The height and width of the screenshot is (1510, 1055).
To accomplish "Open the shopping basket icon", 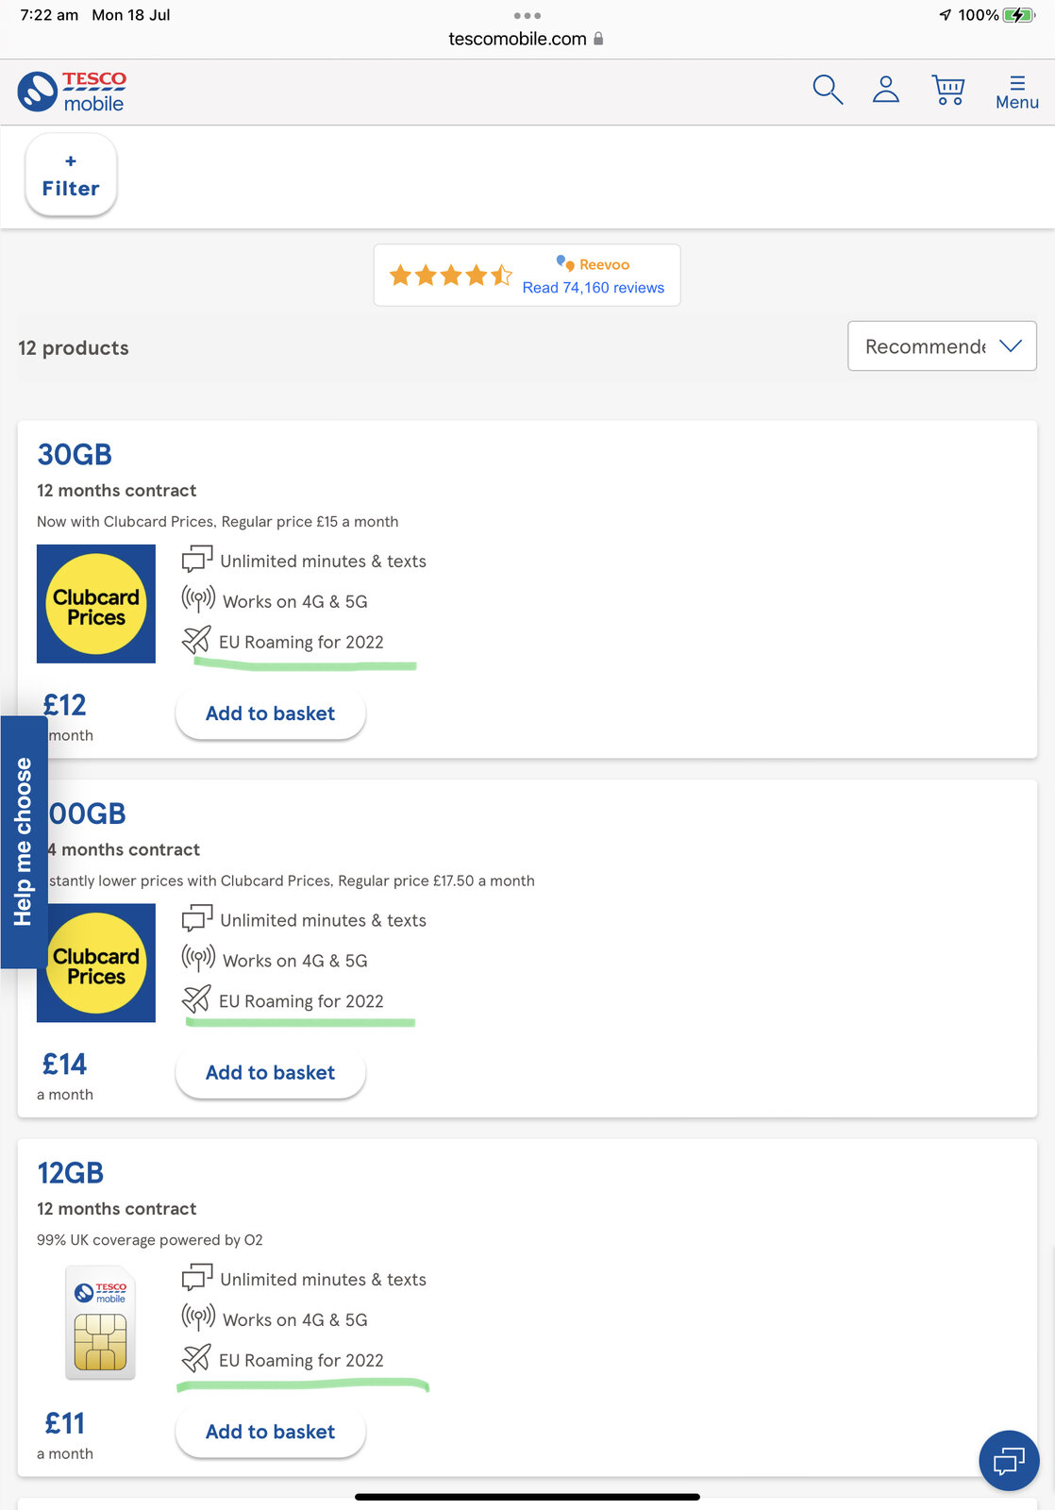I will (x=947, y=91).
